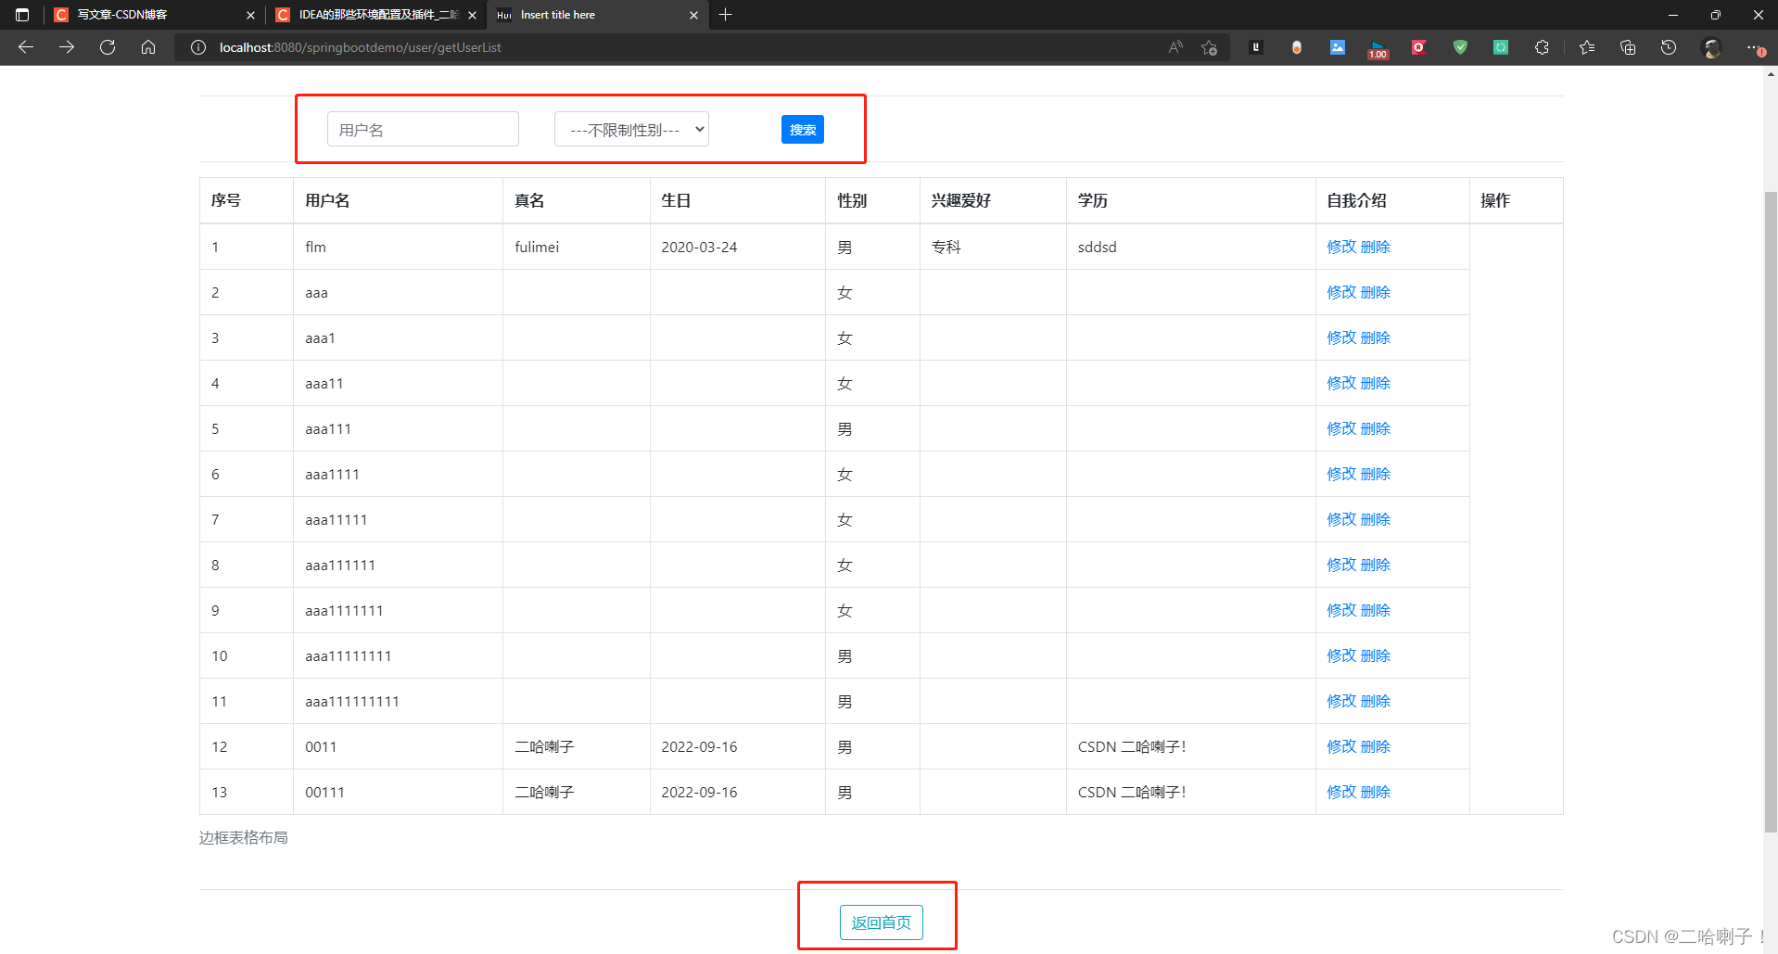Open the extension showing 1.00 badge

[1378, 49]
